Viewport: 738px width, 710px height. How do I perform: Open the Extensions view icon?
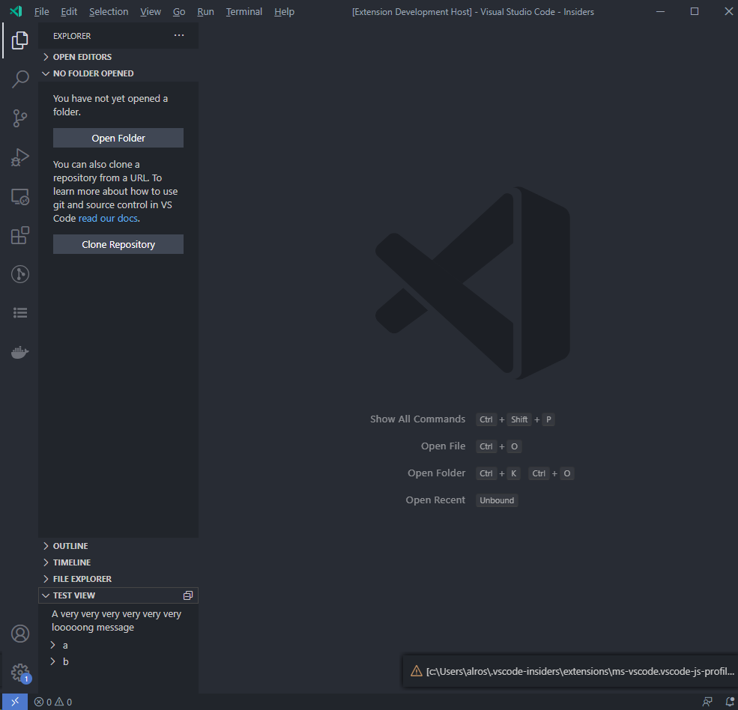(20, 234)
